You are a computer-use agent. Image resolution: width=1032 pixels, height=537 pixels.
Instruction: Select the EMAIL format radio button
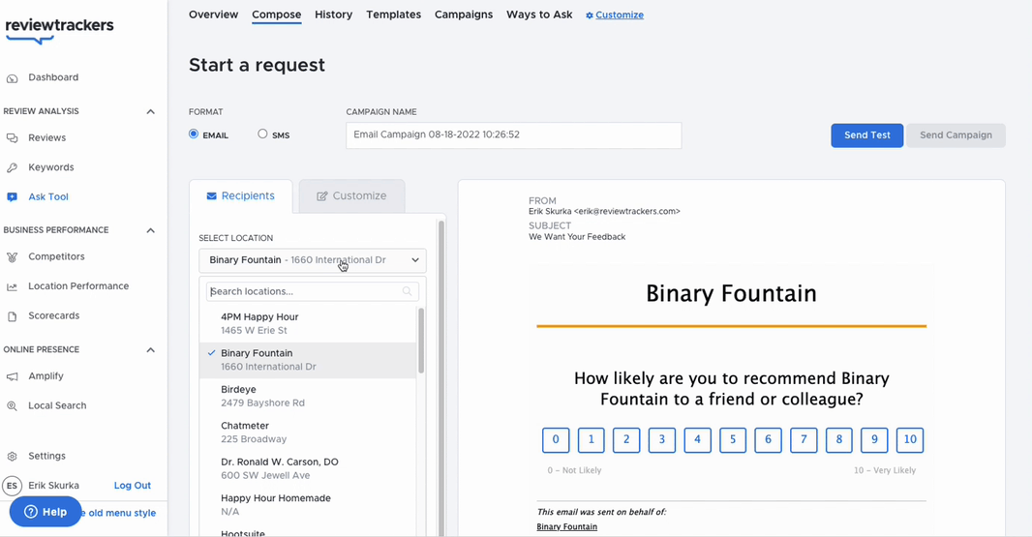194,134
